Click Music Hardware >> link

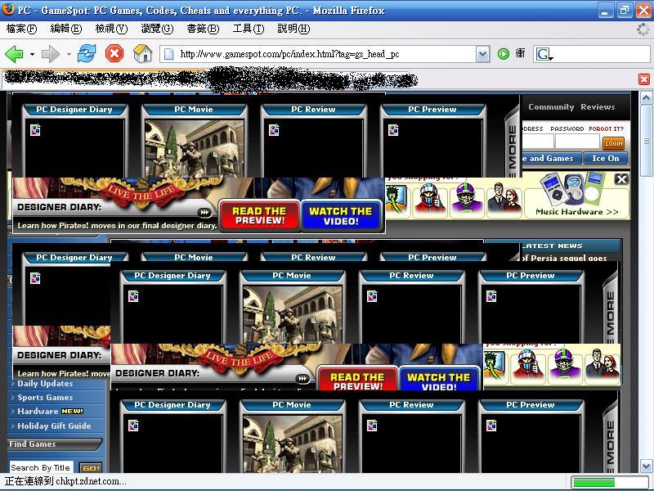[x=576, y=212]
